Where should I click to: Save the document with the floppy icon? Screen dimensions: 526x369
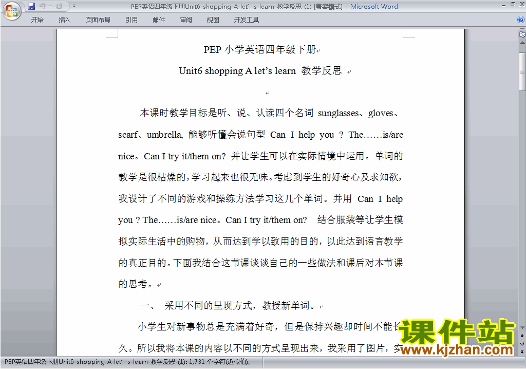(31, 6)
